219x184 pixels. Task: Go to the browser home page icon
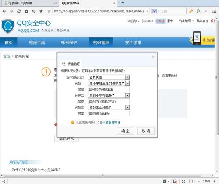point(26,11)
